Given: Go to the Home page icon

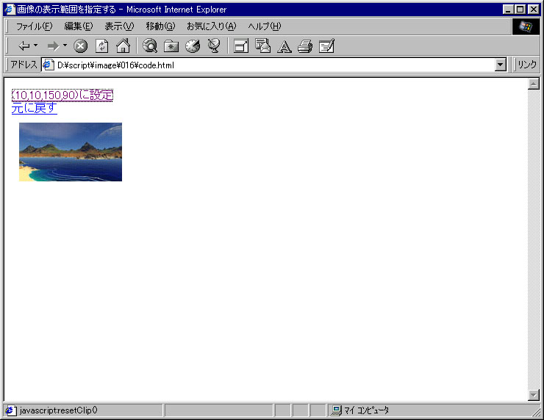Looking at the screenshot, I should tap(124, 46).
